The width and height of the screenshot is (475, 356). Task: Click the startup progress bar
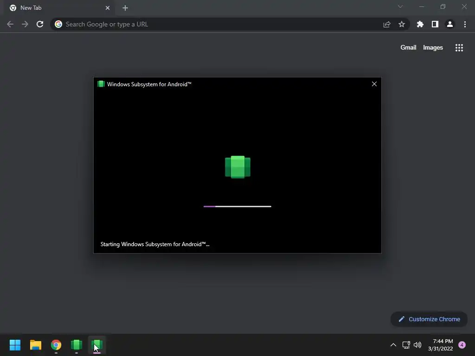coord(237,206)
